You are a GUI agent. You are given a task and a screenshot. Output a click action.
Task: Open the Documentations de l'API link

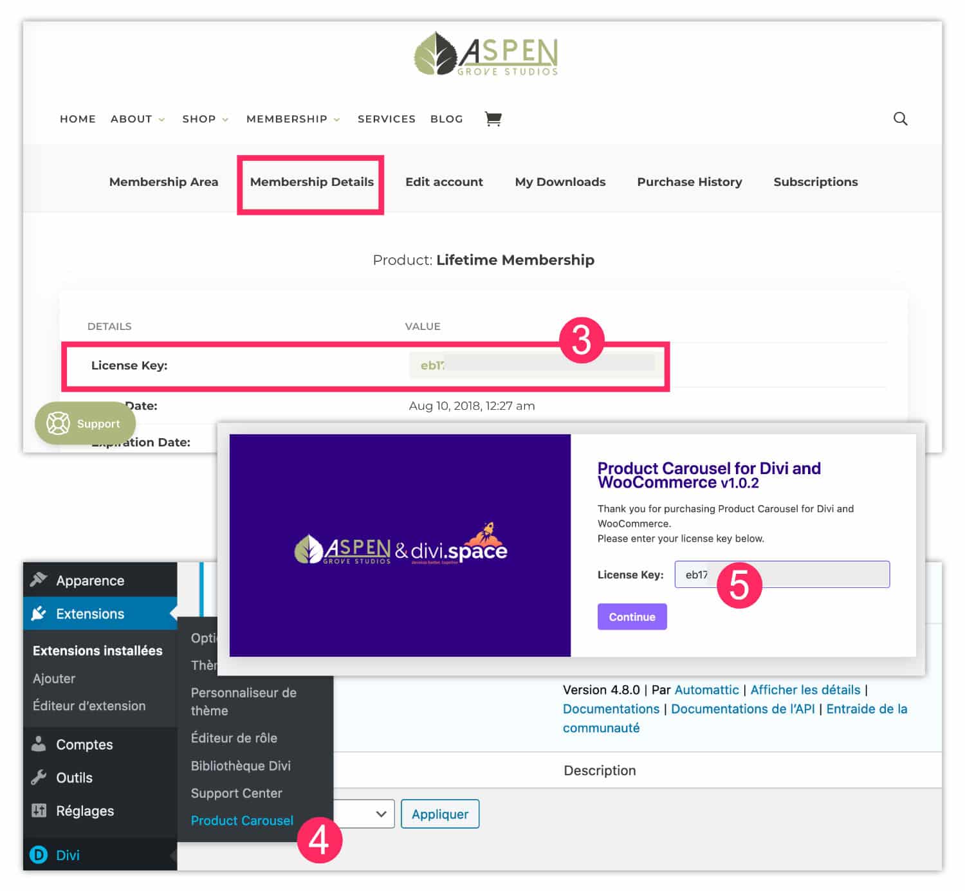pos(742,709)
